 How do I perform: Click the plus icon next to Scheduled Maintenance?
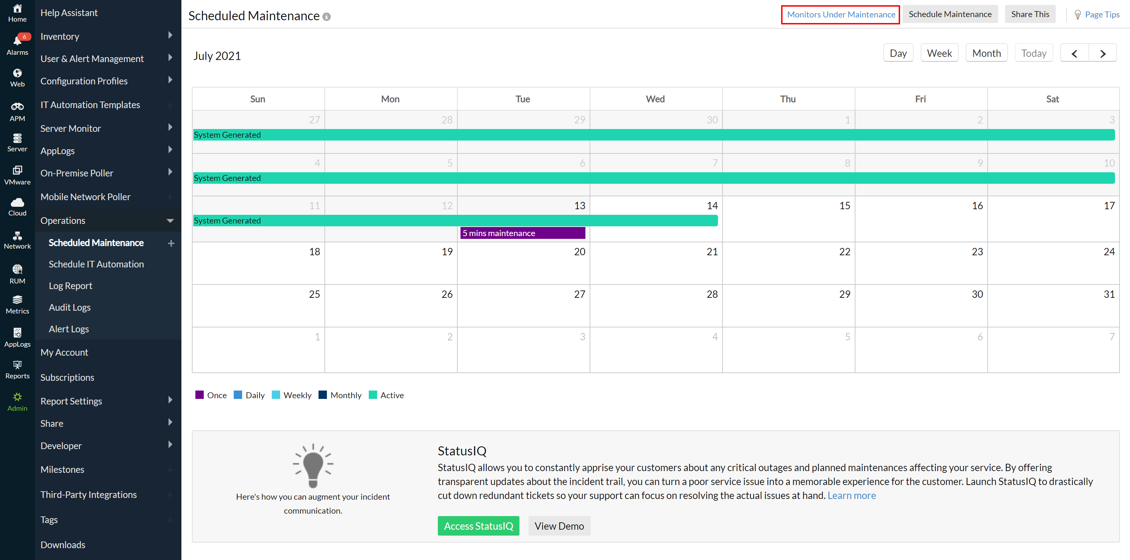click(x=171, y=243)
